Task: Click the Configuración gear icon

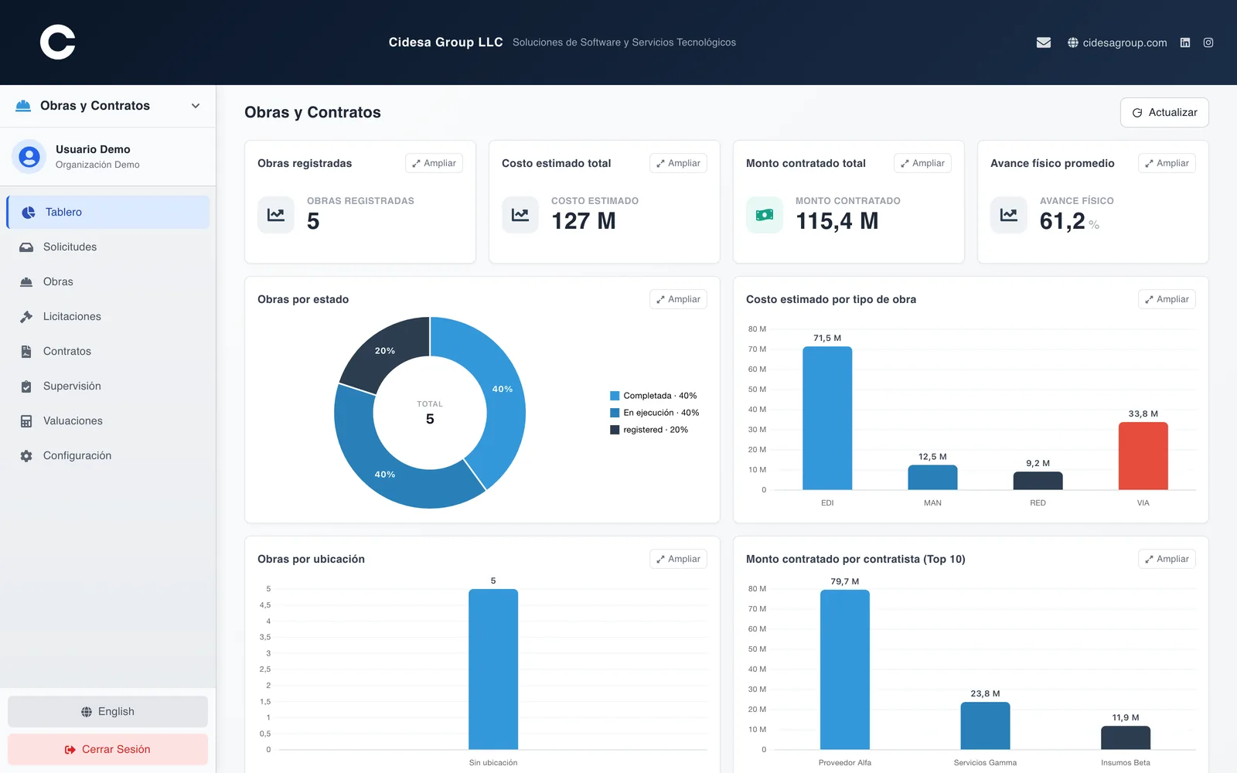Action: 26,456
